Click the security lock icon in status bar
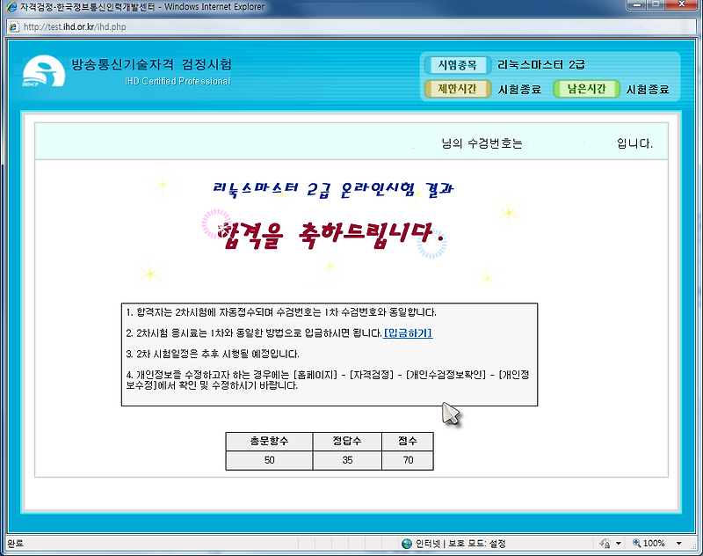Viewport: 703px width, 556px height. [605, 544]
